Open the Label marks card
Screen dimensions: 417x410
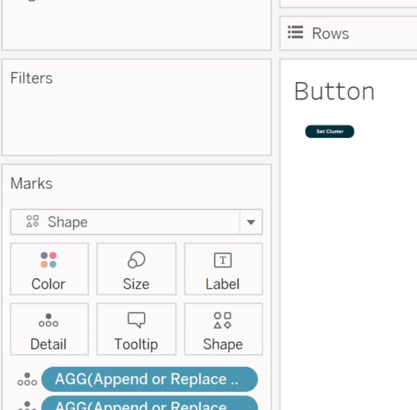pyautogui.click(x=222, y=269)
